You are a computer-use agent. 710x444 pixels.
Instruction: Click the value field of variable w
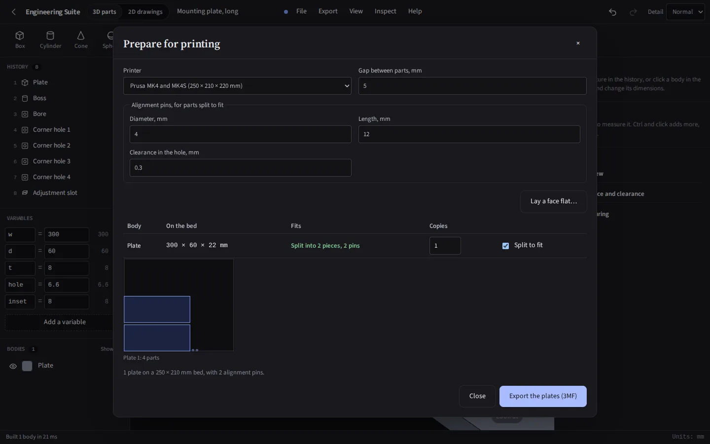coord(67,235)
